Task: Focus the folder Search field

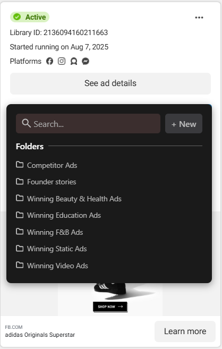Action: 88,124
